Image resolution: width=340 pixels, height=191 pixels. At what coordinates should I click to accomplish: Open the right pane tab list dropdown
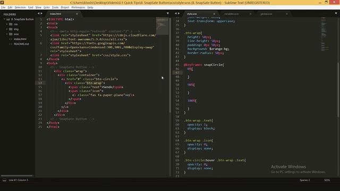pyautogui.click(x=336, y=13)
